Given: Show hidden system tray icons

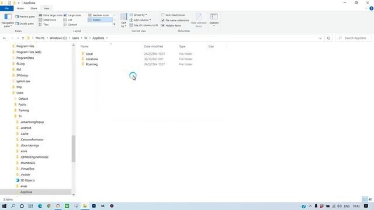Looking at the screenshot, I should pyautogui.click(x=310, y=206).
